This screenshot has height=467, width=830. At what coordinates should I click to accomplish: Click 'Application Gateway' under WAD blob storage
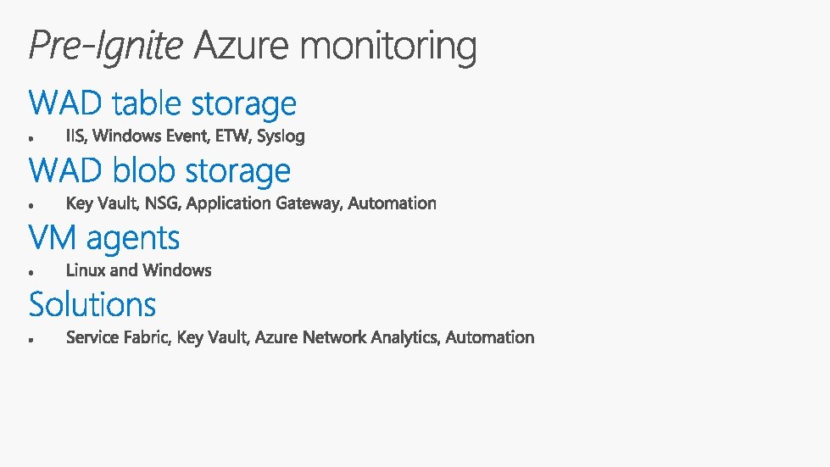pyautogui.click(x=264, y=203)
